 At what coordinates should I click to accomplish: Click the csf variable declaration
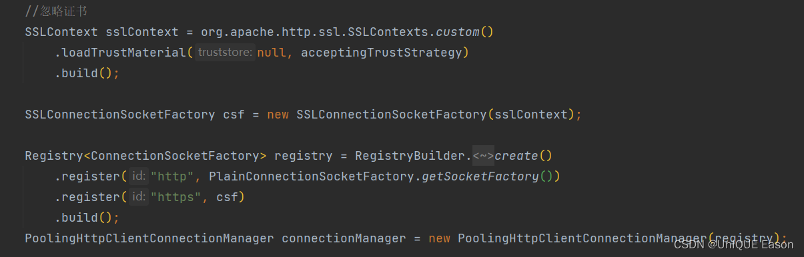pyautogui.click(x=234, y=115)
